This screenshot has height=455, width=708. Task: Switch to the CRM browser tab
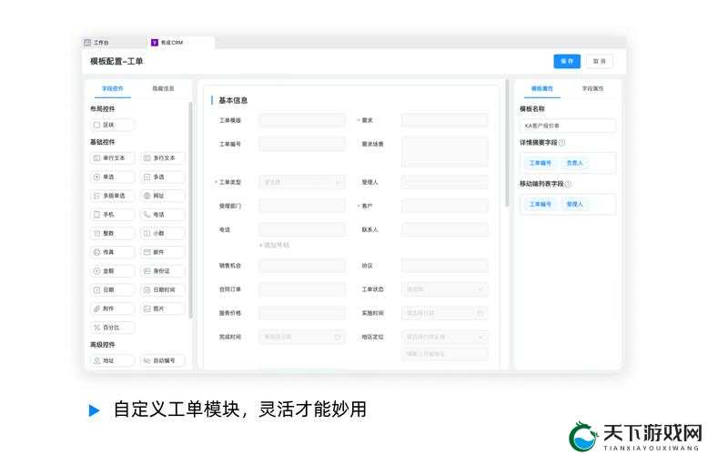180,43
